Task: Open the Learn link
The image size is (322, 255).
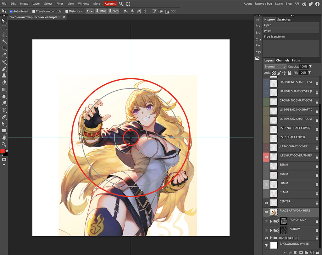Action: 279,3
